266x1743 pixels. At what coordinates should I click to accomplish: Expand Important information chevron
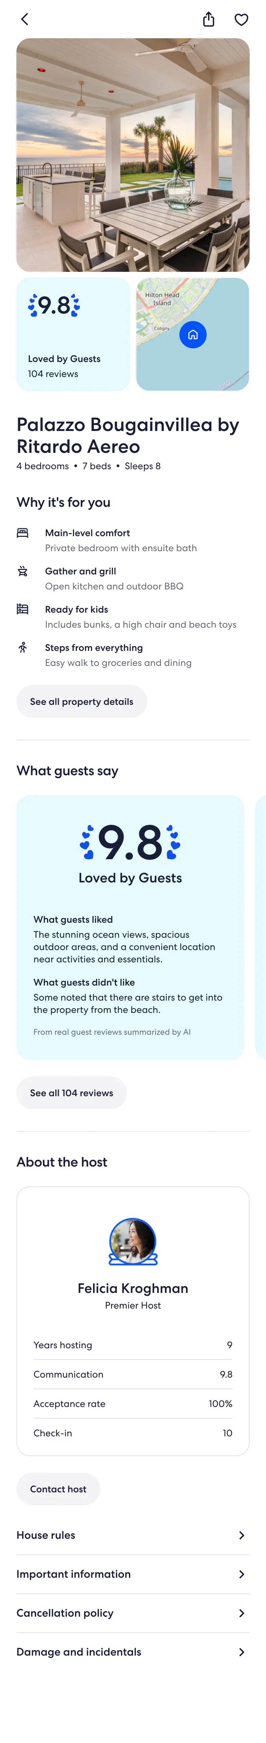point(242,1574)
